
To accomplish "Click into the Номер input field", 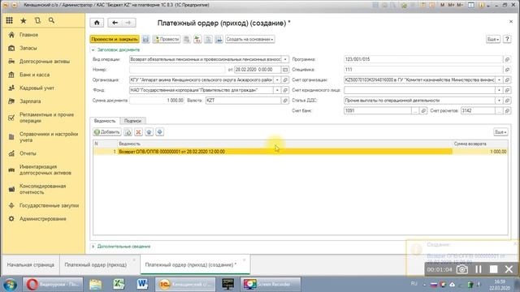I will click(177, 70).
